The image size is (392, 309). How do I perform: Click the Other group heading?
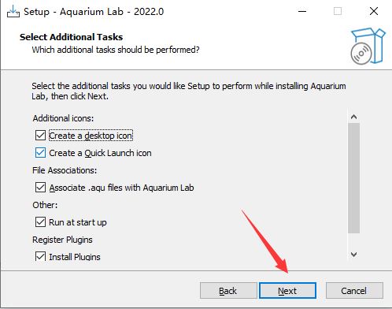point(45,205)
